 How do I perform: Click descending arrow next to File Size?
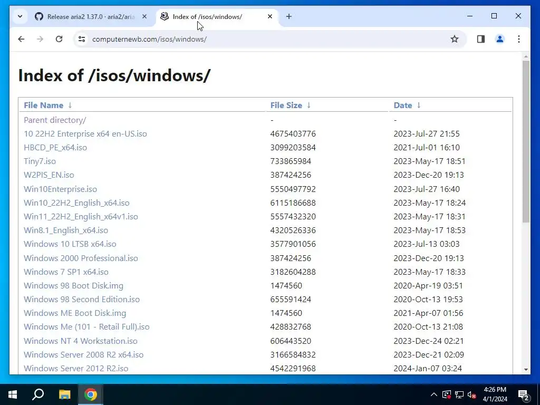pos(308,105)
